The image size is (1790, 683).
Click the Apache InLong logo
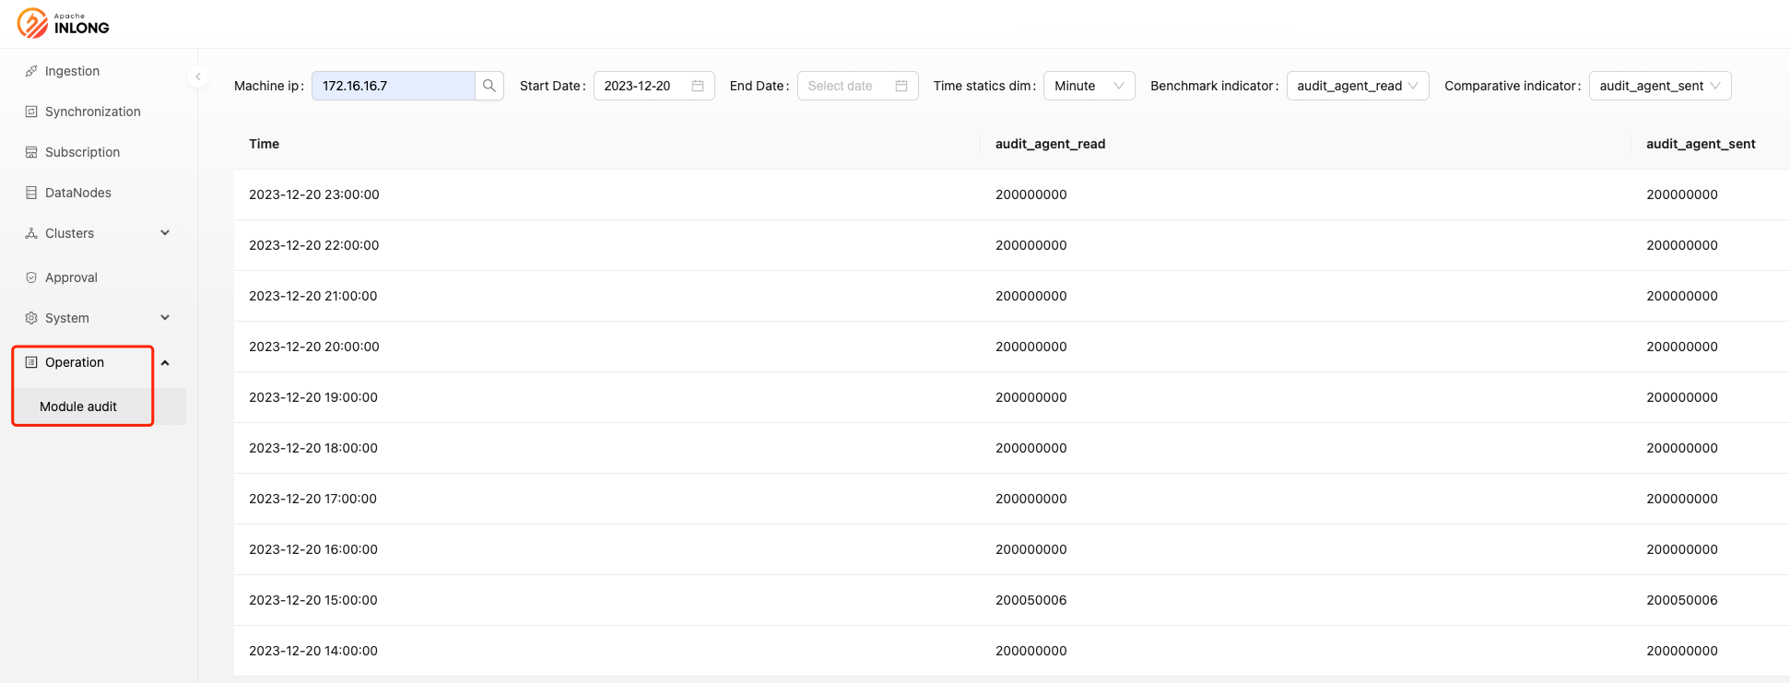click(x=63, y=23)
